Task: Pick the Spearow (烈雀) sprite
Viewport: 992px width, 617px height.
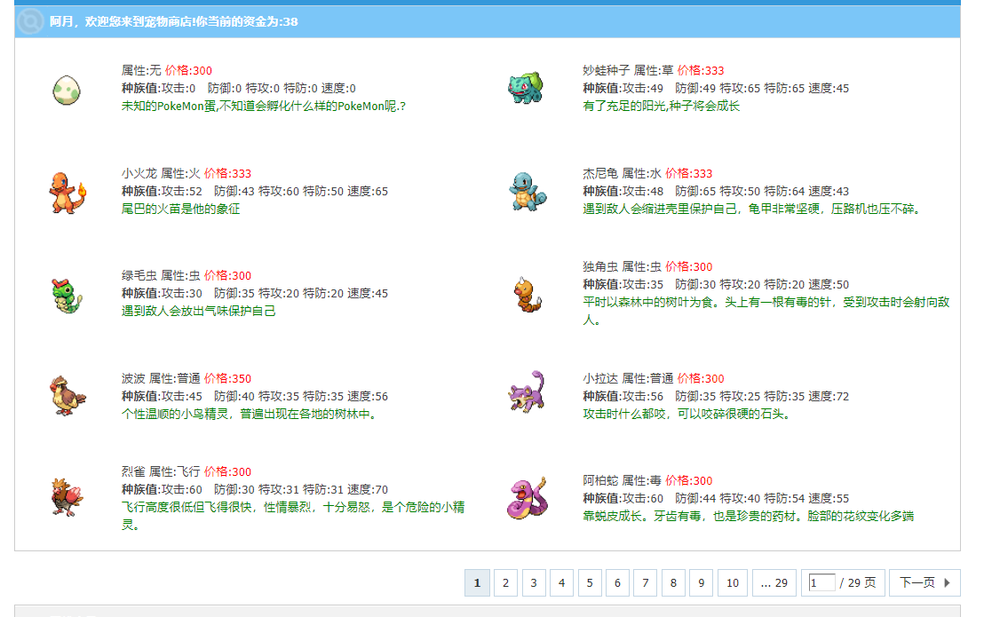Action: point(67,497)
